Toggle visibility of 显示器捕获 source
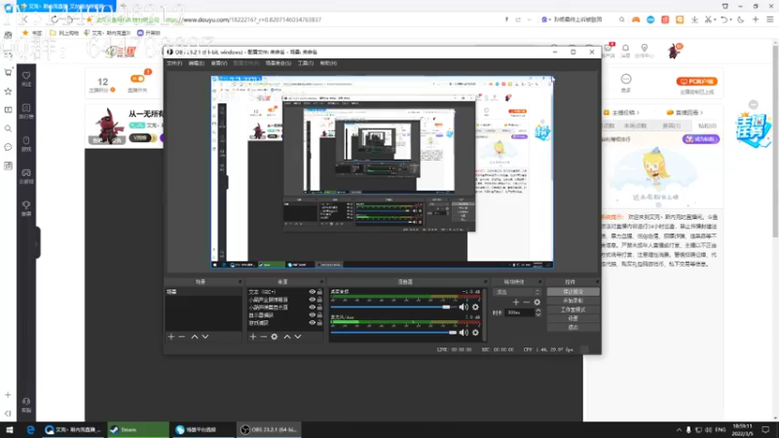Viewport: 779px width, 438px height. 312,314
